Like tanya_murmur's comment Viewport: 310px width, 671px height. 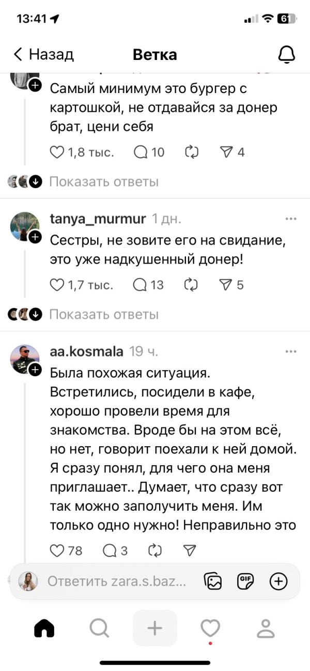pyautogui.click(x=57, y=285)
